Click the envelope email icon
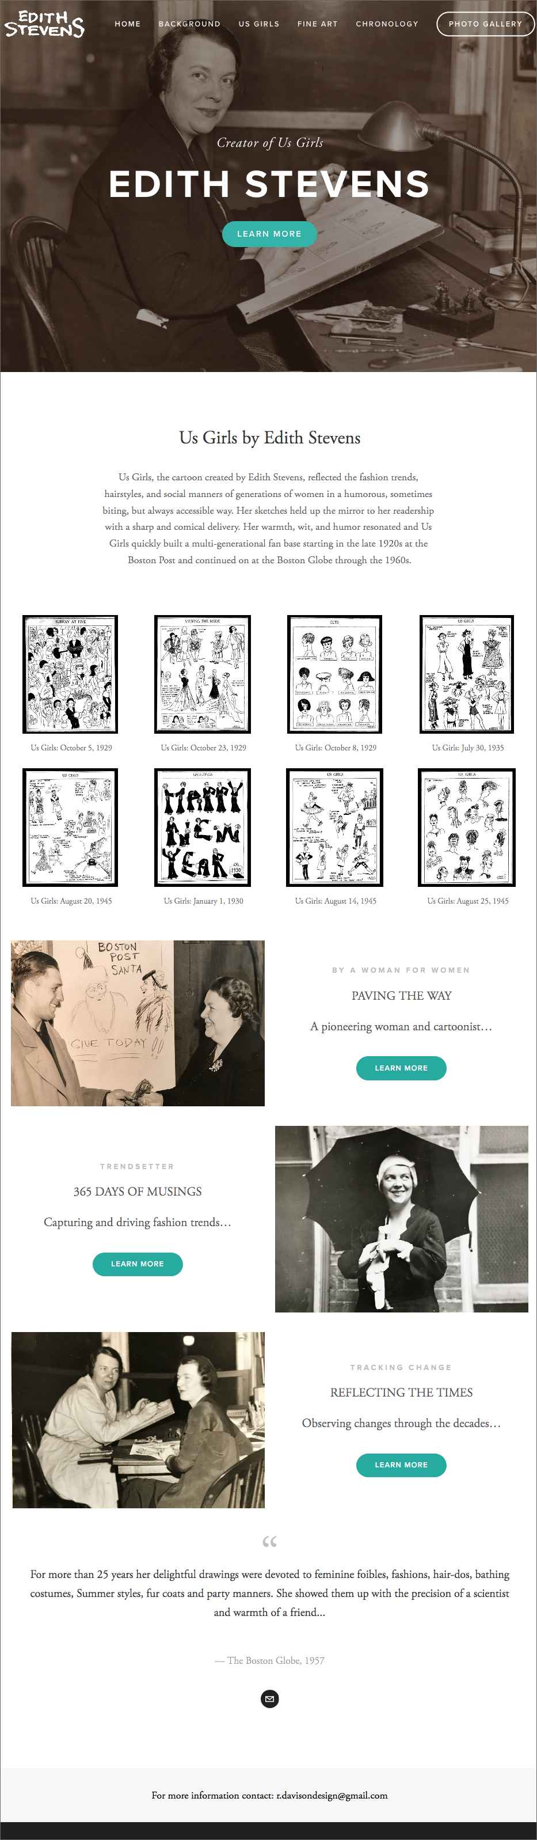The image size is (537, 1840). pyautogui.click(x=269, y=1698)
